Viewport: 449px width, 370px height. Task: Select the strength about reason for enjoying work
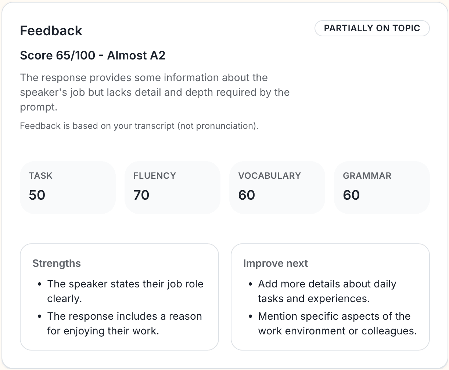pos(124,323)
